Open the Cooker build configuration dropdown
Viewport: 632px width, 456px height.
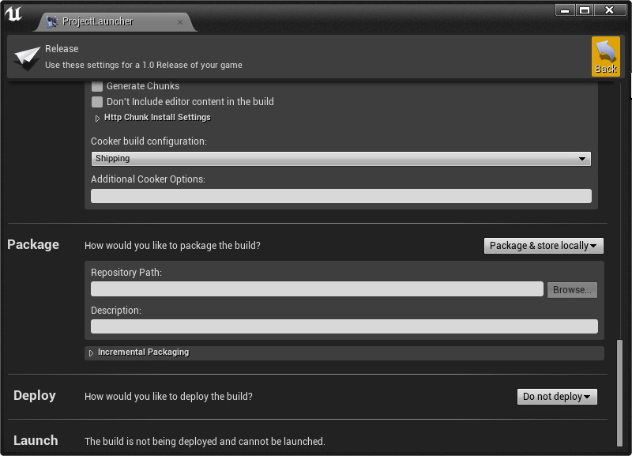pos(340,159)
